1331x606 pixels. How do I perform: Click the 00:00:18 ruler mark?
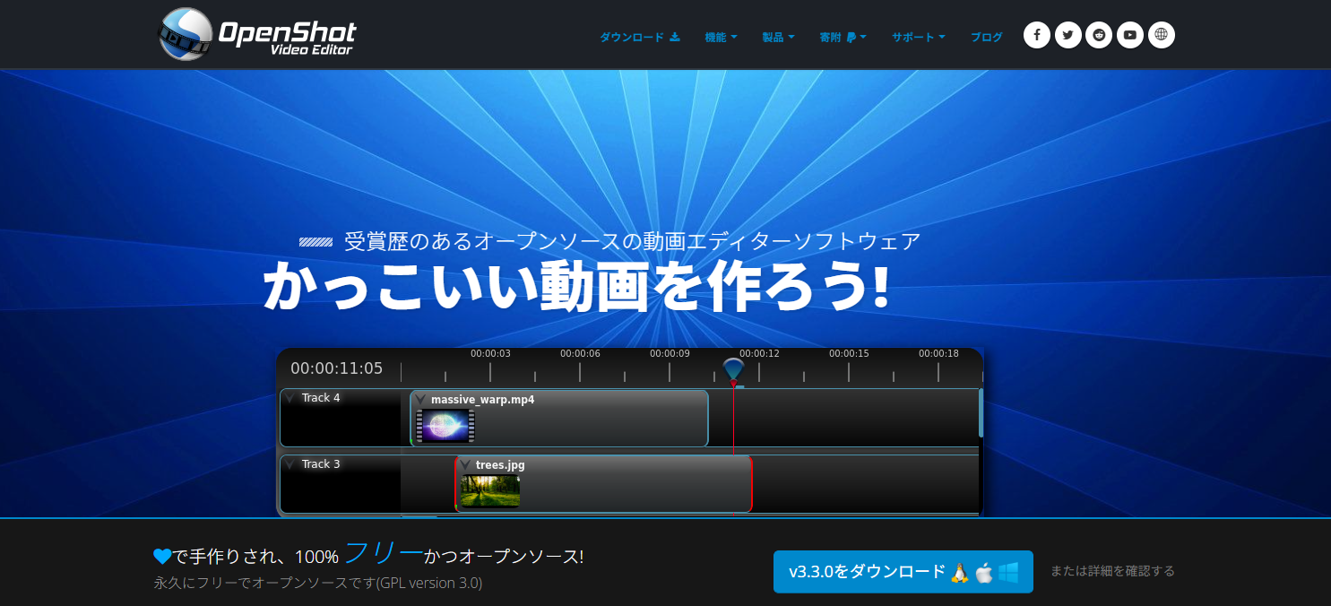(938, 353)
